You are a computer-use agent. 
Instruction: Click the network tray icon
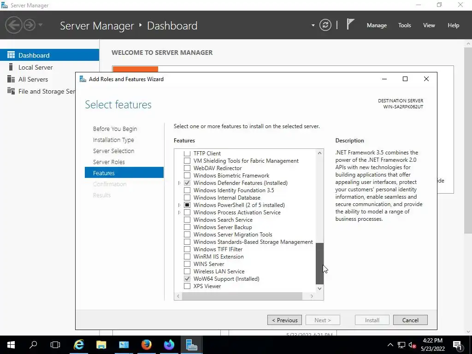pyautogui.click(x=401, y=345)
